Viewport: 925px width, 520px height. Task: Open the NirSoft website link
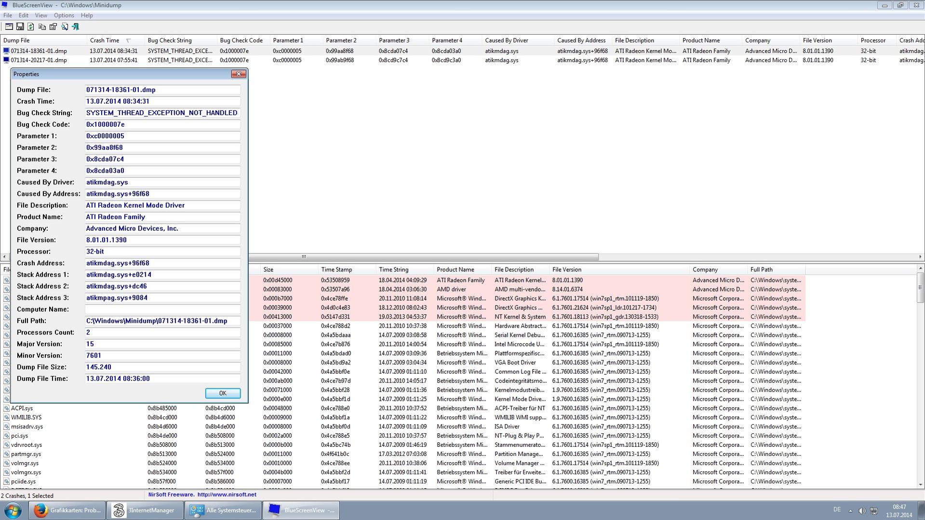[227, 494]
